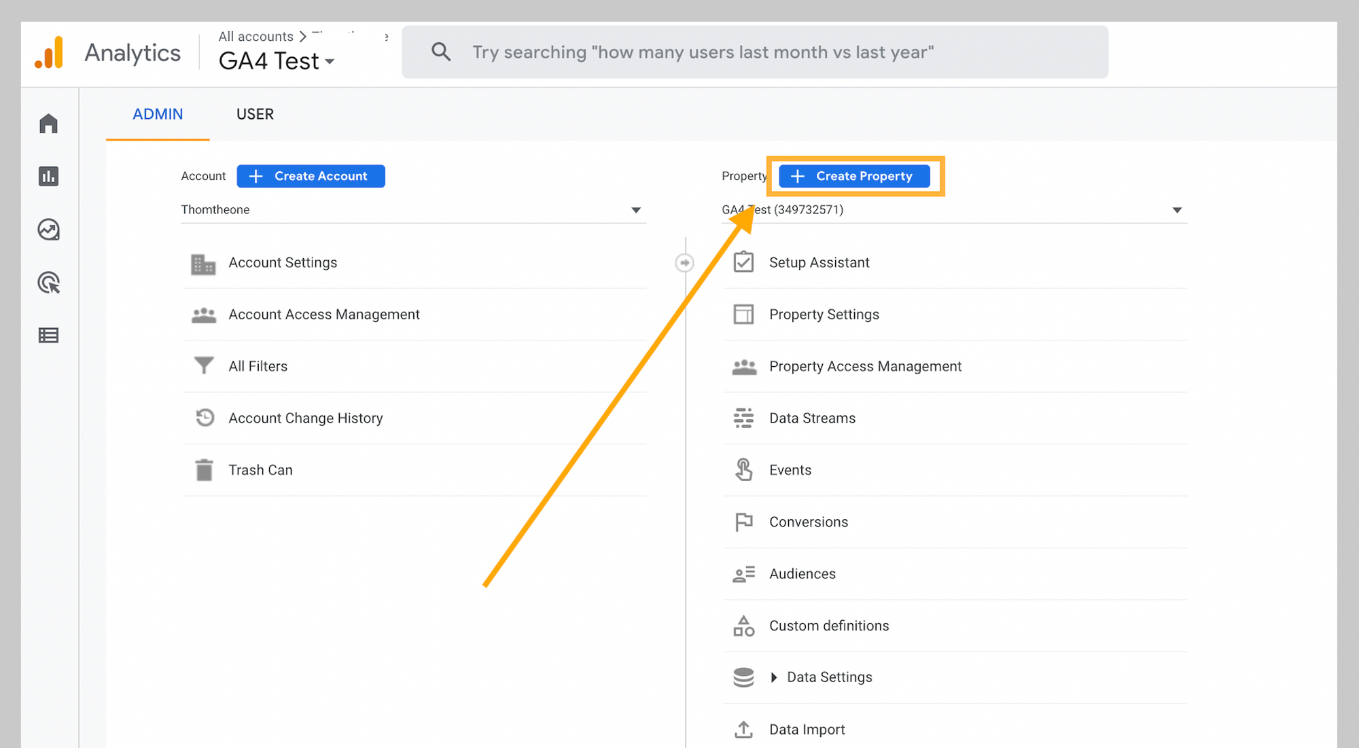The width and height of the screenshot is (1359, 748).
Task: Click the Create Account button
Action: (x=311, y=176)
